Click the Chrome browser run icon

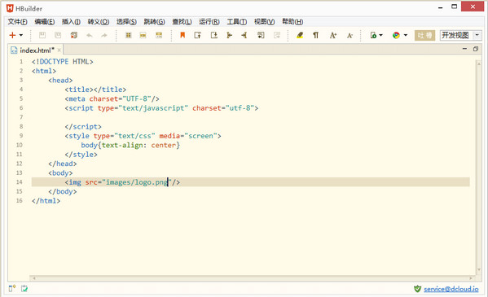396,35
